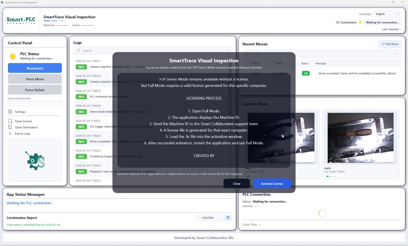Click the 'Waiting for PLC connection...' status message
The width and height of the screenshot is (408, 246).
[30, 203]
